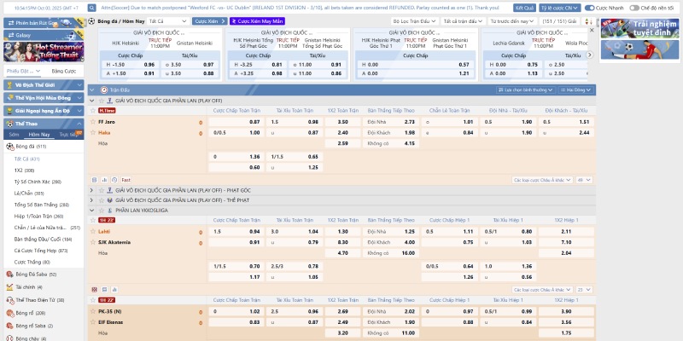Click the Bóng Đá Saba sidebar icon
Image resolution: width=683 pixels, height=341 pixels.
[9, 275]
